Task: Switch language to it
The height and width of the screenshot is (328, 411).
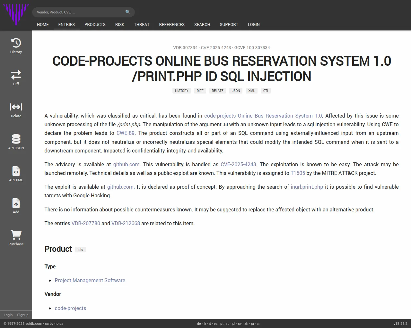Action: [210, 324]
